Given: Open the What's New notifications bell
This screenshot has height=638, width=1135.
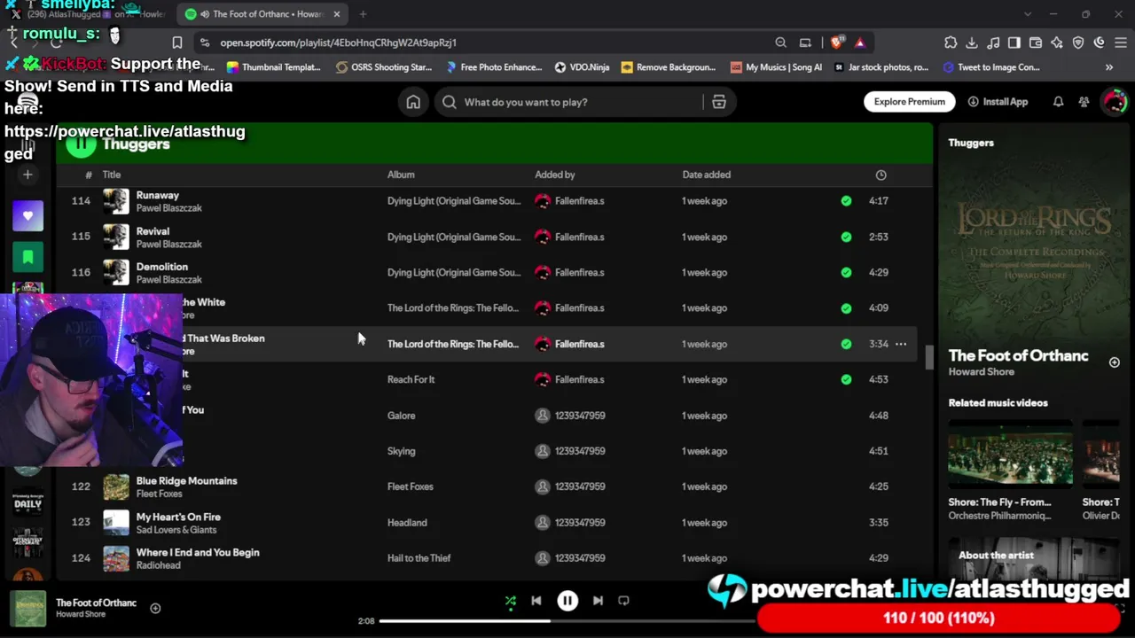Looking at the screenshot, I should point(1058,102).
